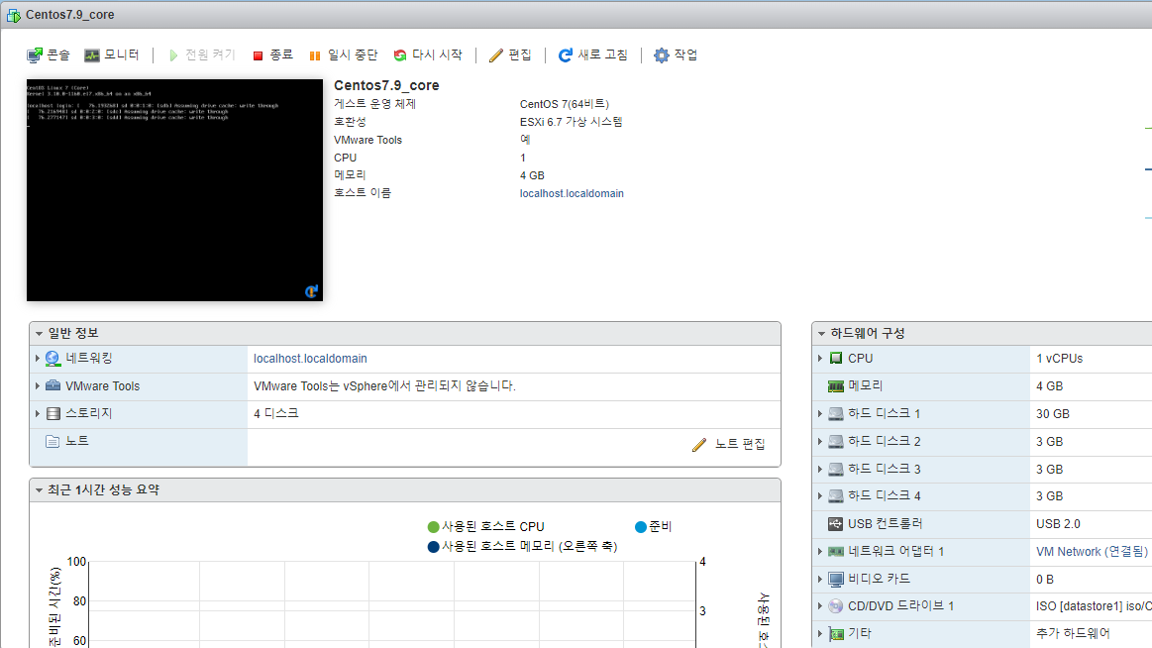Refresh the page with 새로 고침
Viewport: 1152px width, 648px height.
pyautogui.click(x=593, y=55)
